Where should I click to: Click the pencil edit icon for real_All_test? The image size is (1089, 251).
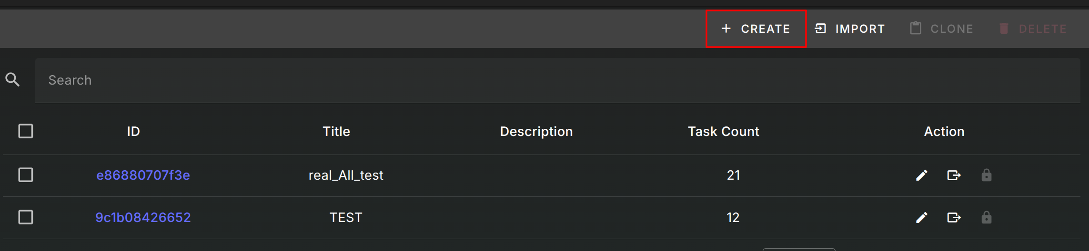[922, 175]
